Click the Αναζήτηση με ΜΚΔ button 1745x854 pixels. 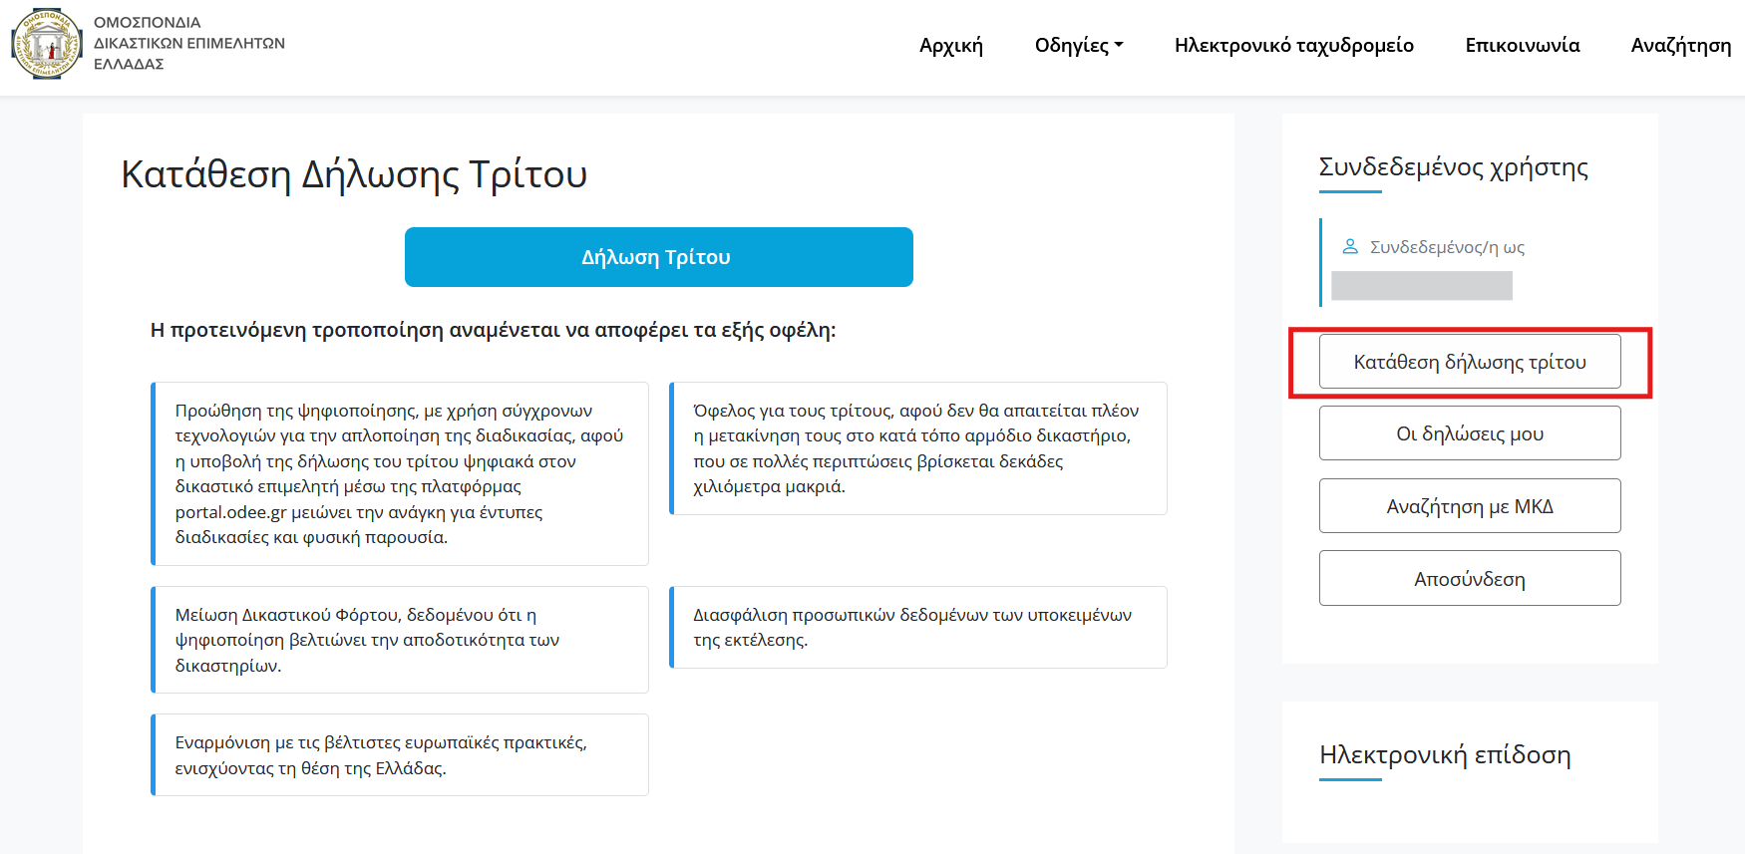pyautogui.click(x=1470, y=506)
